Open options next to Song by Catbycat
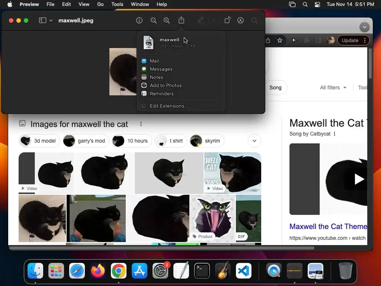The image size is (381, 286). [x=334, y=134]
